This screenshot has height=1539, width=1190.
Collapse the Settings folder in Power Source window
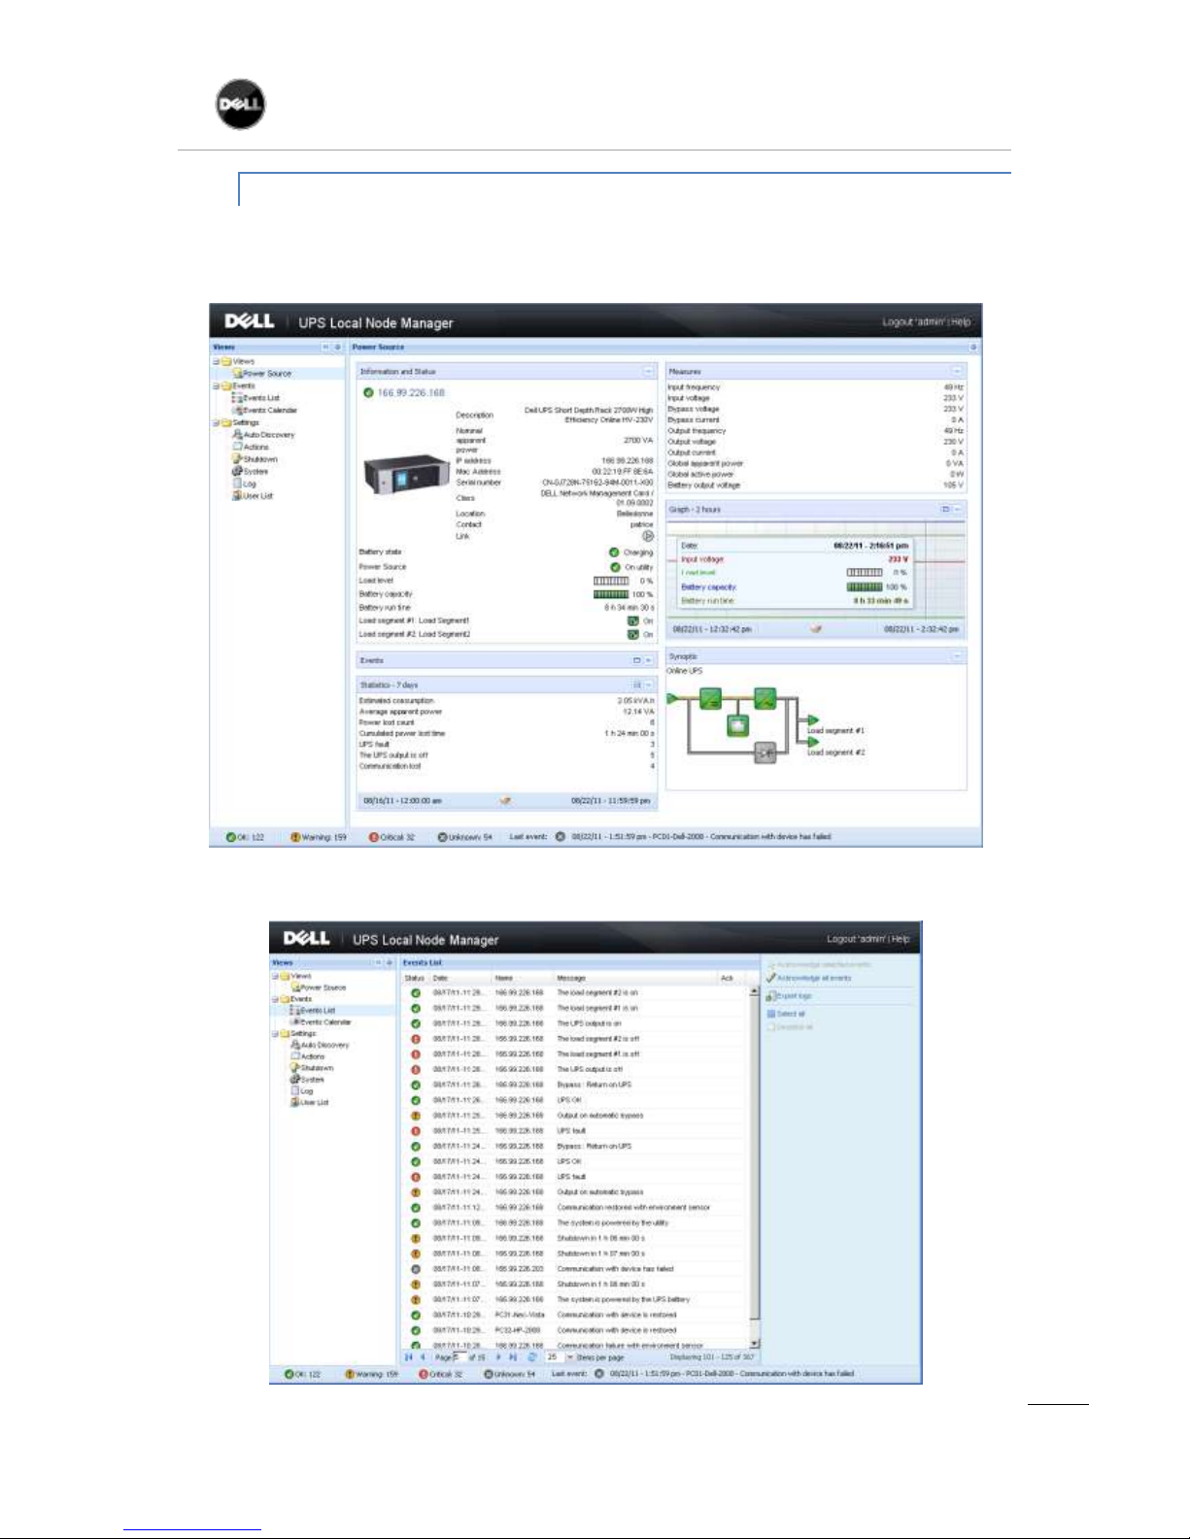pyautogui.click(x=217, y=422)
